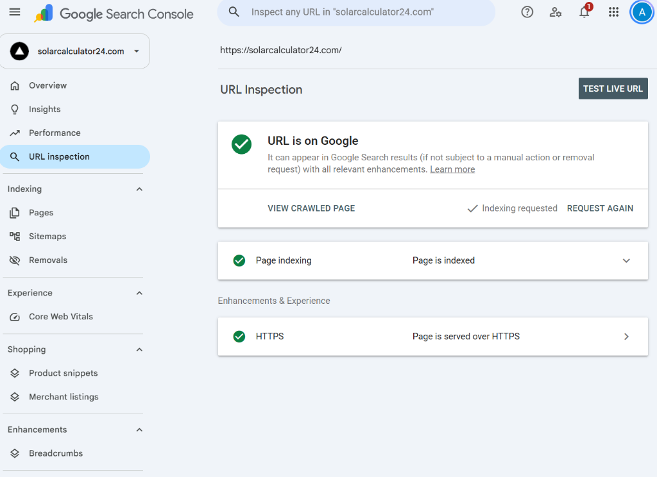This screenshot has width=657, height=477.
Task: Click the green check beside Page indexing
Action: (x=239, y=260)
